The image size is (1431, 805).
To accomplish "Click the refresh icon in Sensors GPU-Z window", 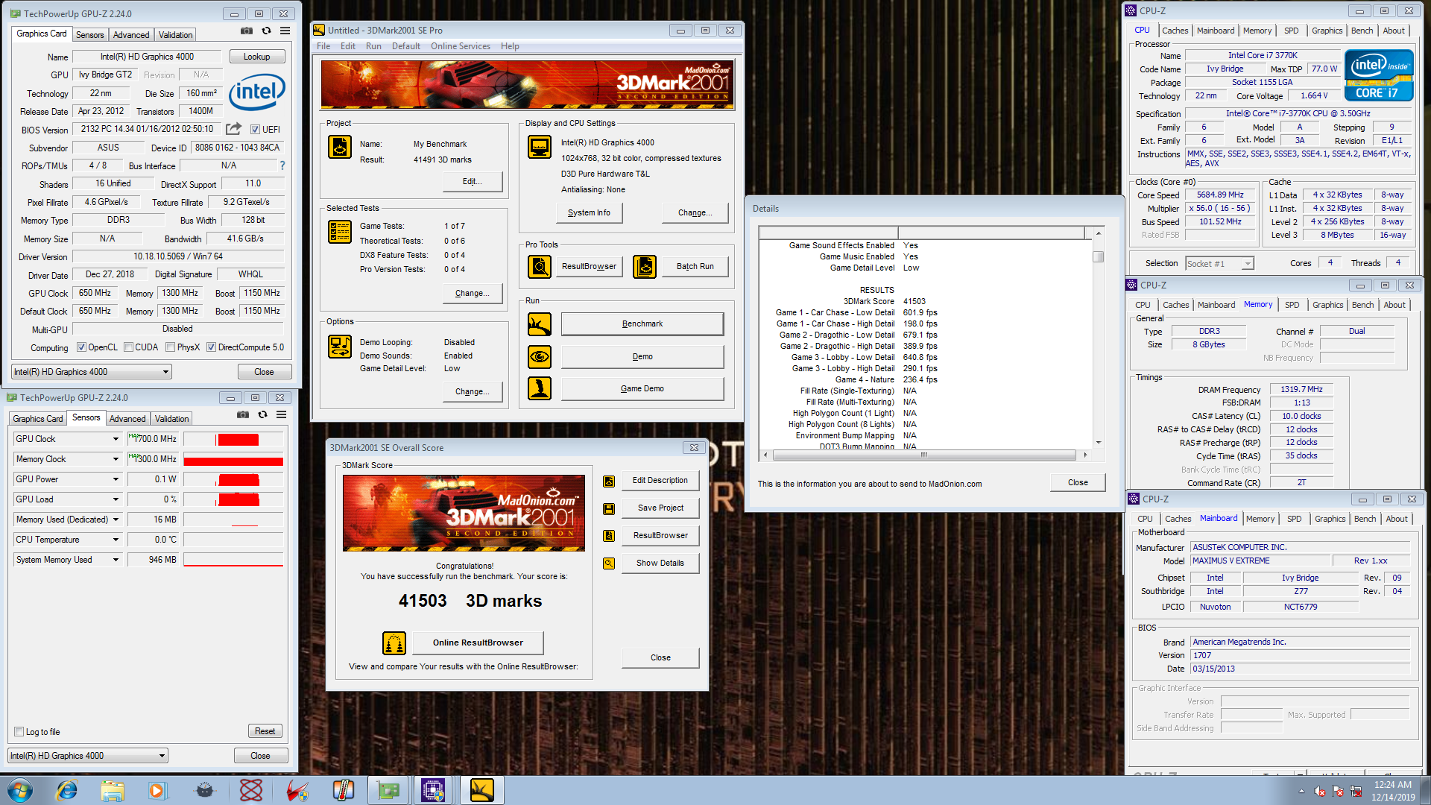I will click(x=262, y=415).
